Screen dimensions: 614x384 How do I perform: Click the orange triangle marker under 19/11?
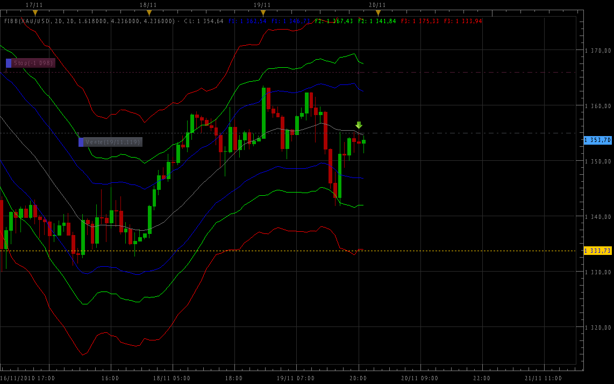click(263, 12)
